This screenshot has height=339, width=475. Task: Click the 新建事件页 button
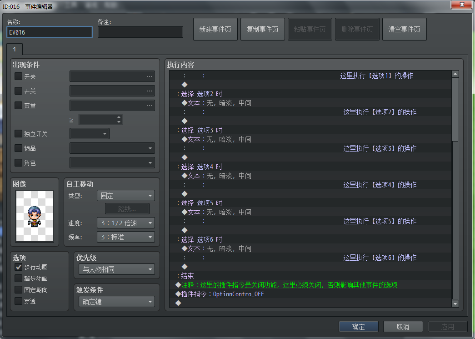[x=215, y=29]
